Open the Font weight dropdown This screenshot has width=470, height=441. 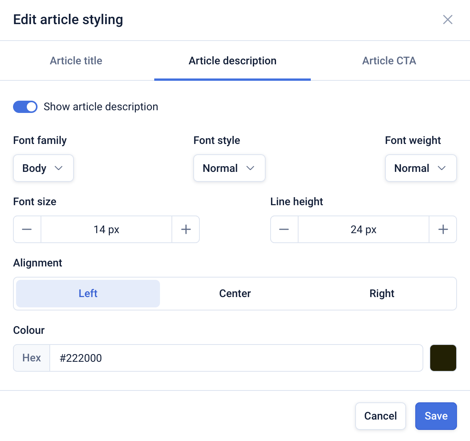[420, 168]
